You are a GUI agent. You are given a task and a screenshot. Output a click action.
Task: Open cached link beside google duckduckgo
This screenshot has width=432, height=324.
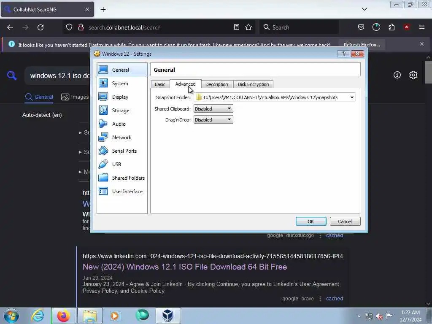pyautogui.click(x=335, y=235)
